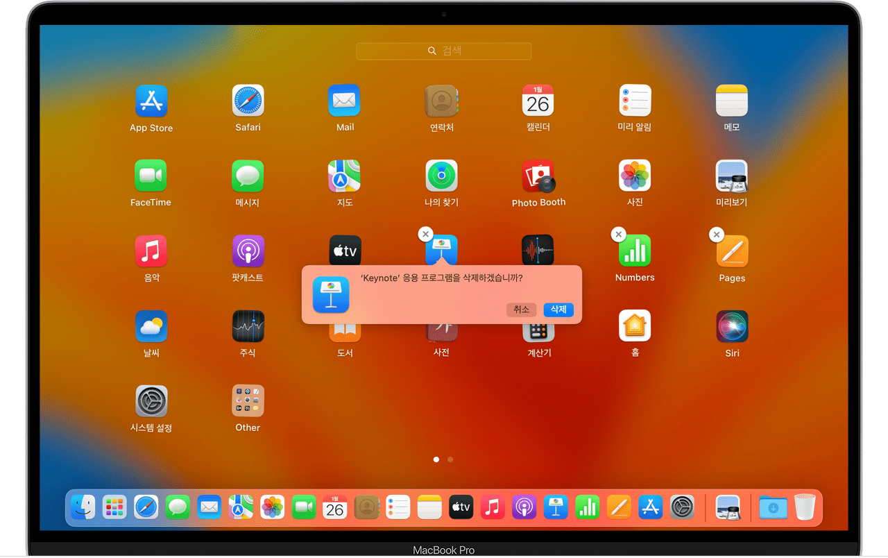This screenshot has height=558, width=888.
Task: Open Apple TV from the Dock
Action: (x=461, y=507)
